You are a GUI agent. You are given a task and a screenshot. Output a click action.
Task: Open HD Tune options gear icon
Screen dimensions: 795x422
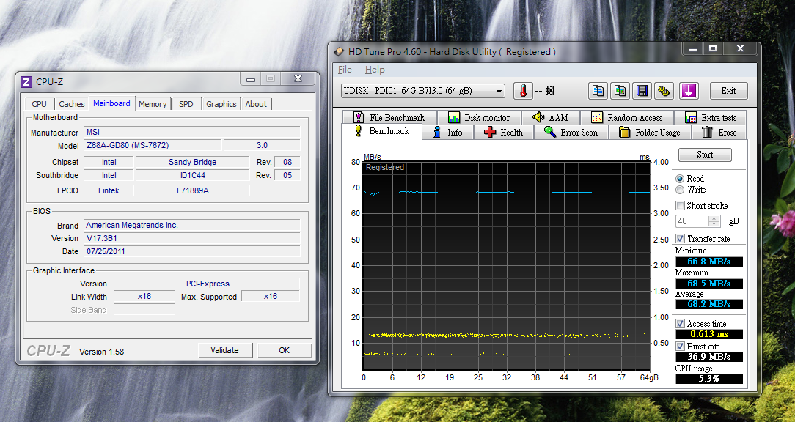pos(664,91)
